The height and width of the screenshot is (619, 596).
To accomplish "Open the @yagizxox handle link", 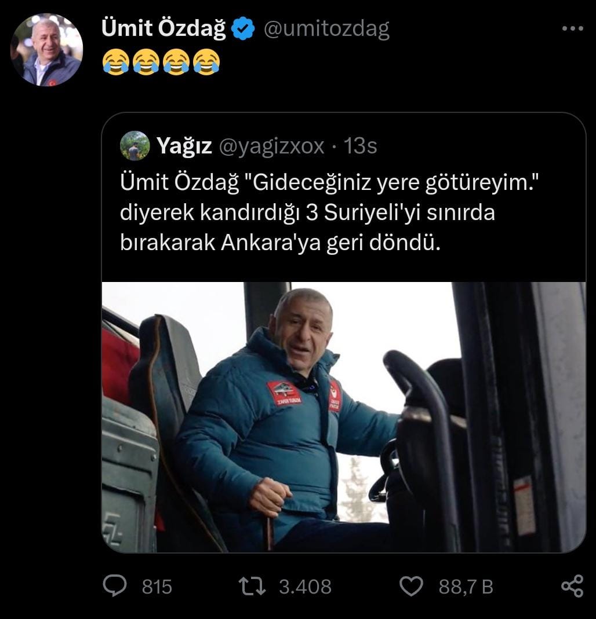I will [x=271, y=146].
